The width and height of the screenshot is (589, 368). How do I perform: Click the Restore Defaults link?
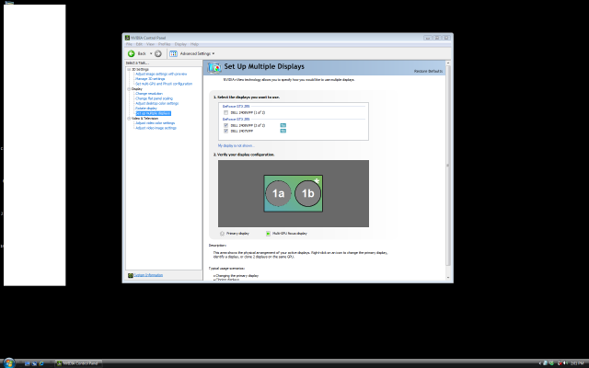(x=428, y=71)
